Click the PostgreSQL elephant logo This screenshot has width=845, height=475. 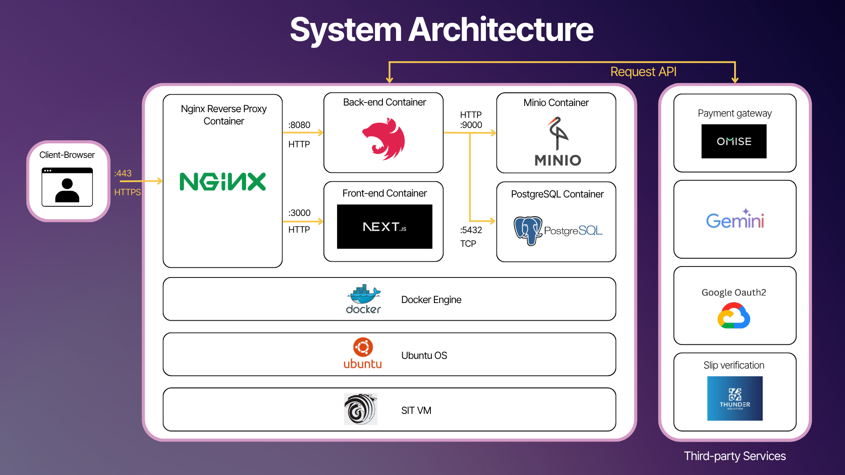(528, 230)
